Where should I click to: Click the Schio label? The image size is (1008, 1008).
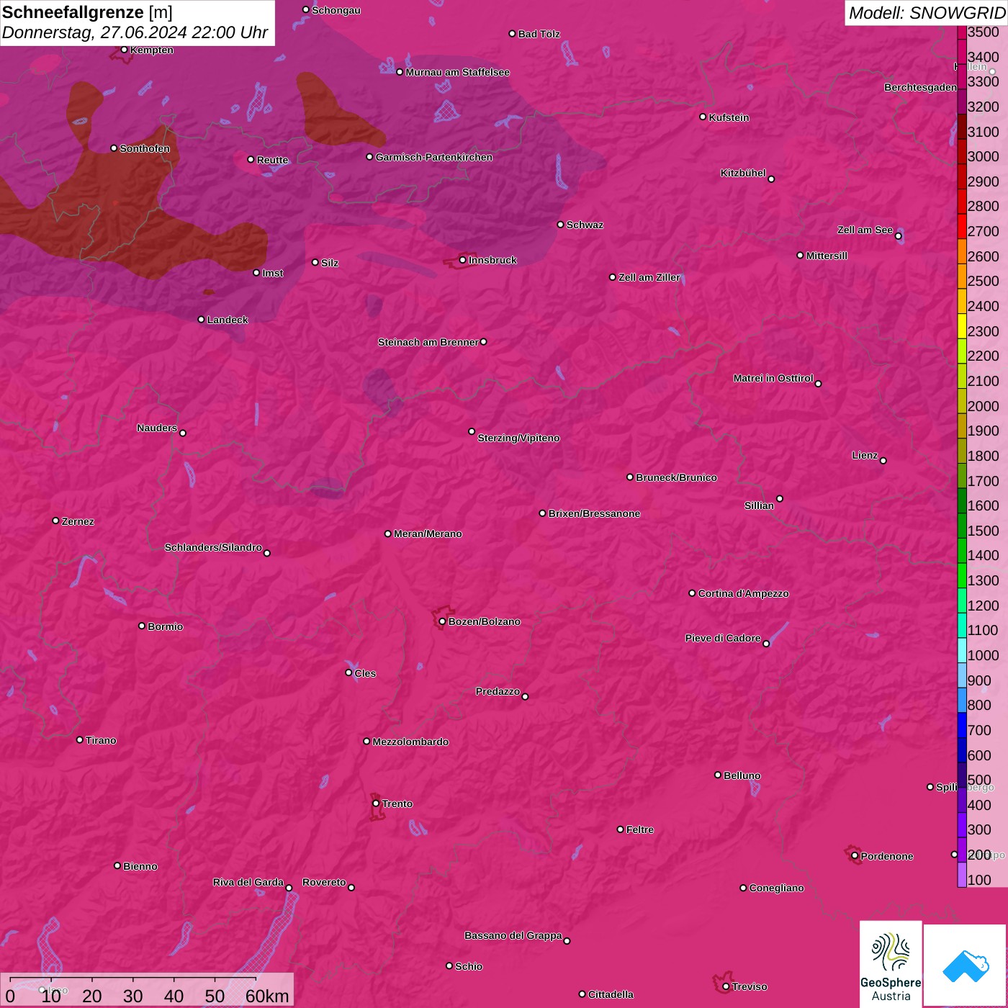point(469,966)
